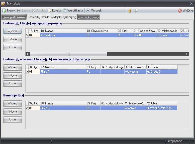The height and width of the screenshot is (144, 195).
Task: Open Weryfikacja from the toolbar
Action: 65,11
